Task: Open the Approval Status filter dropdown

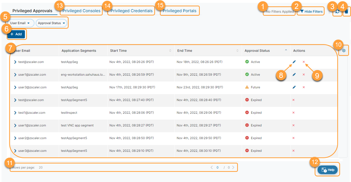Action: [x=52, y=23]
